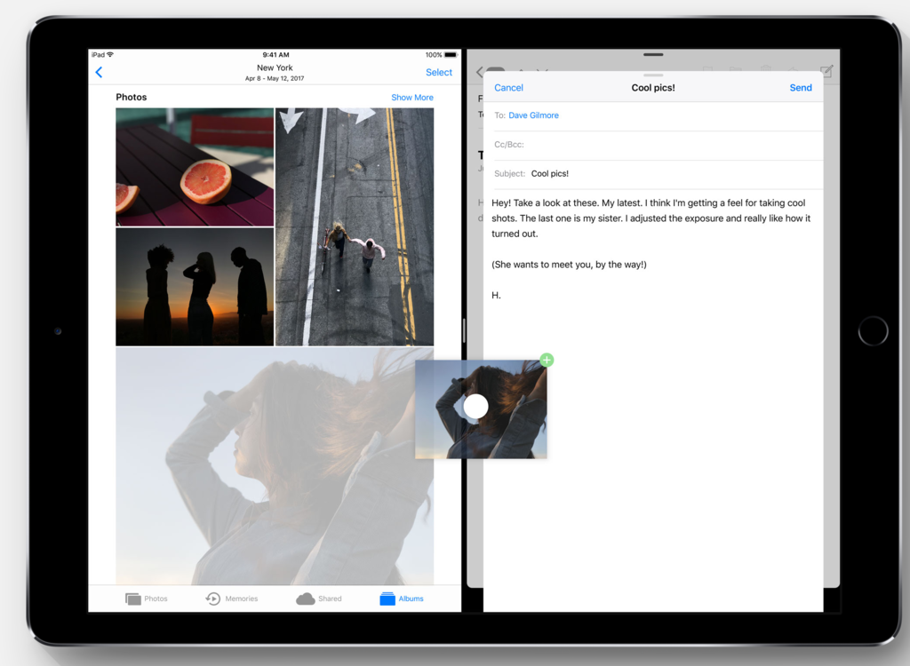Open the Memories tab icon

[213, 599]
